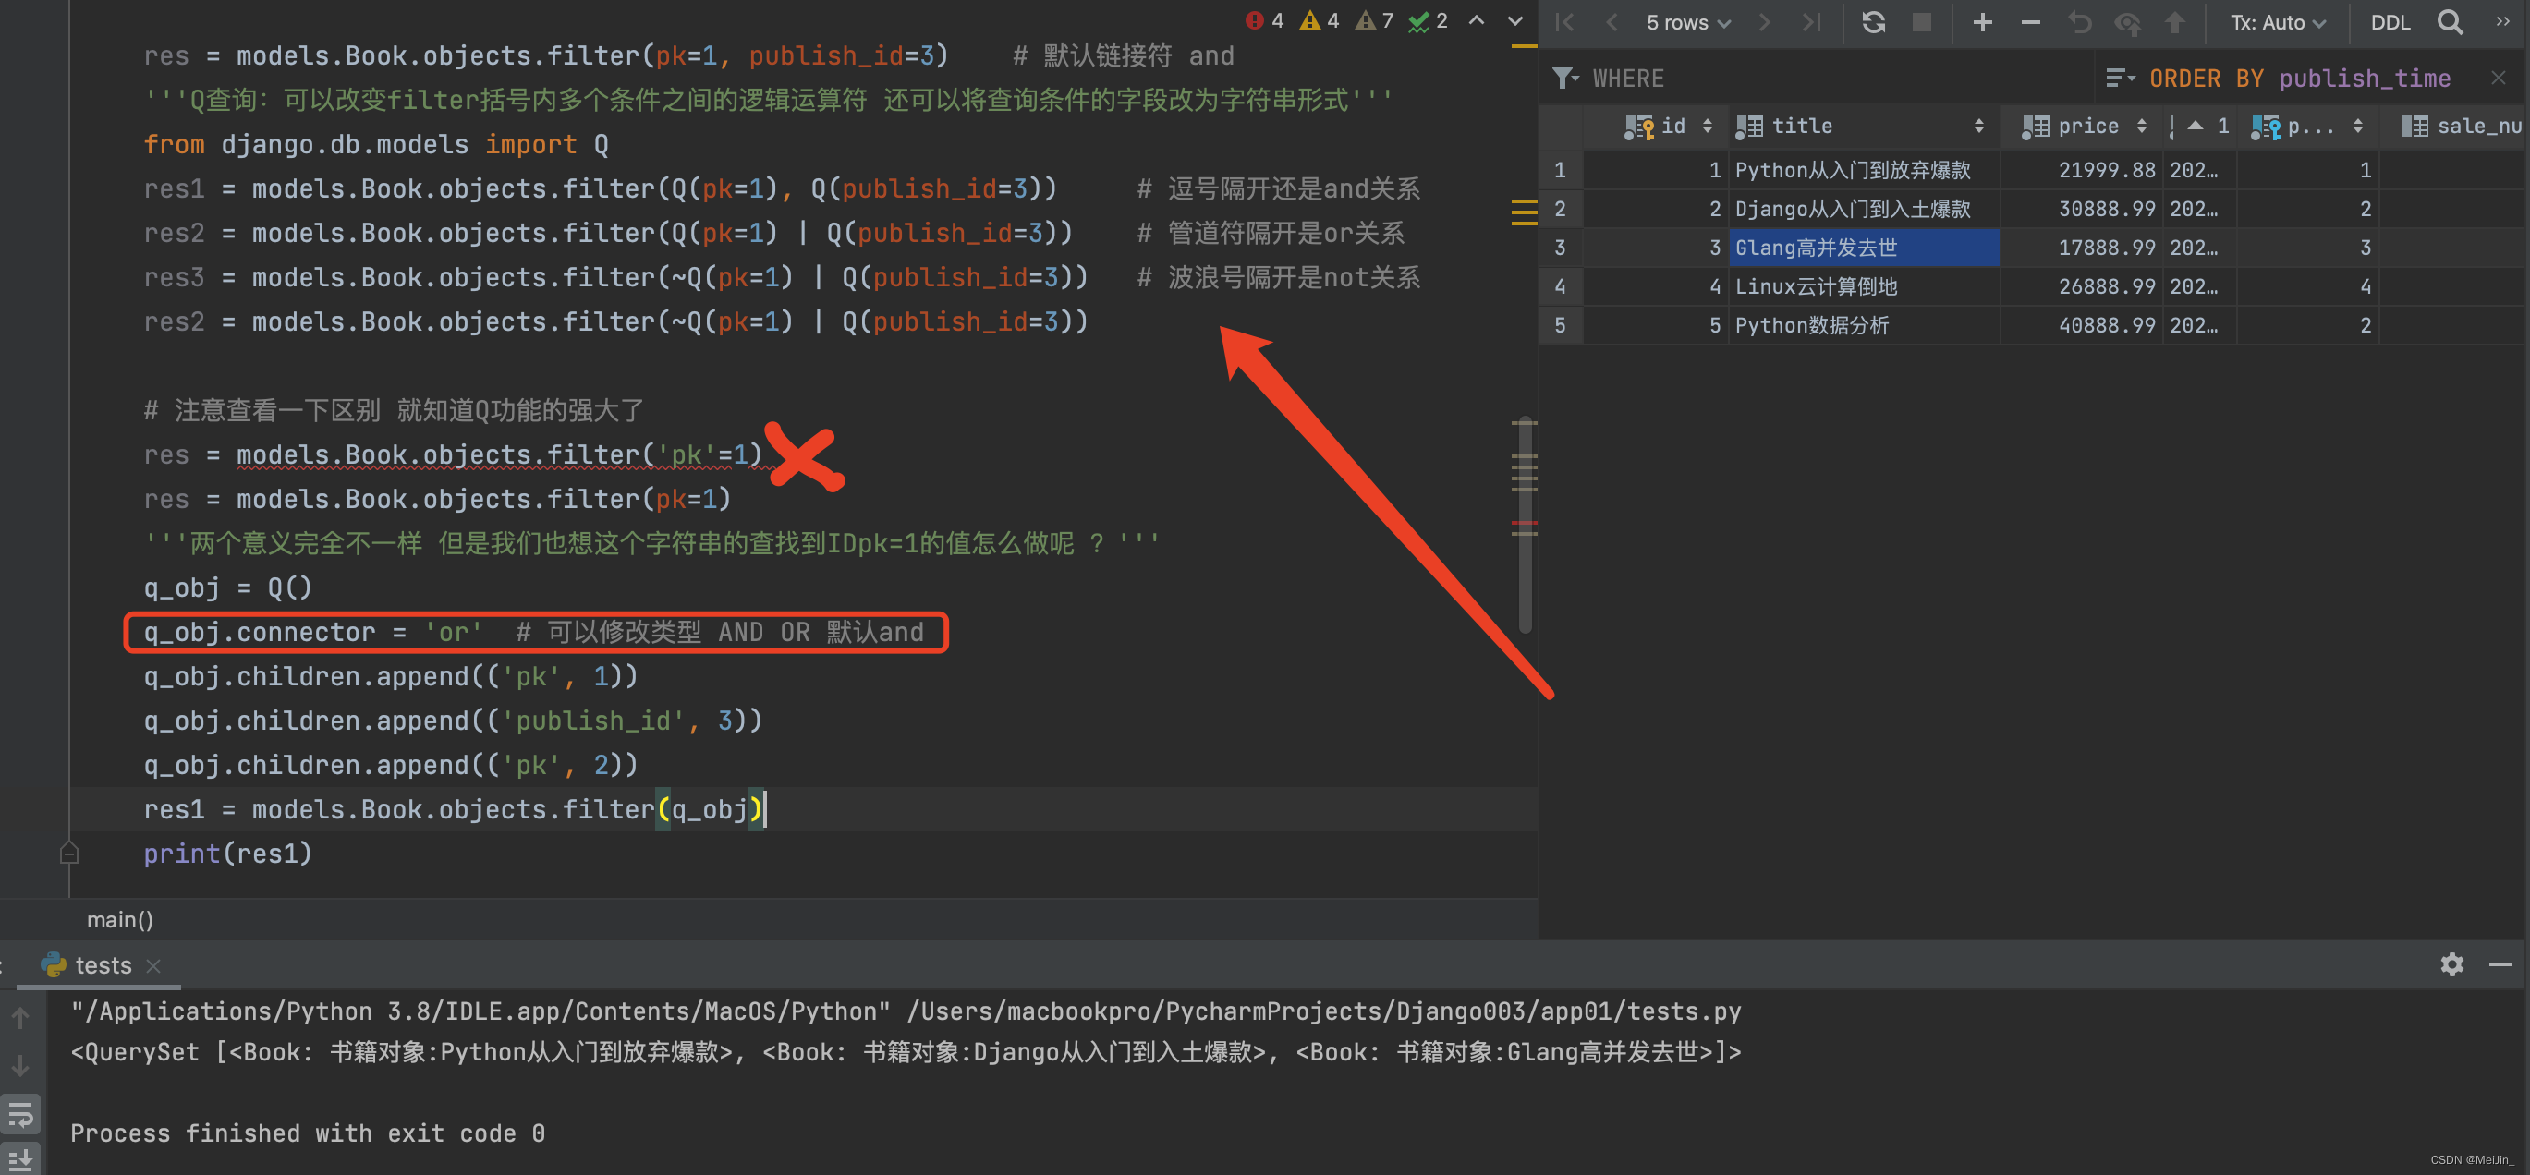Expand the 5 rows page size dropdown
2530x1175 pixels.
(1687, 22)
